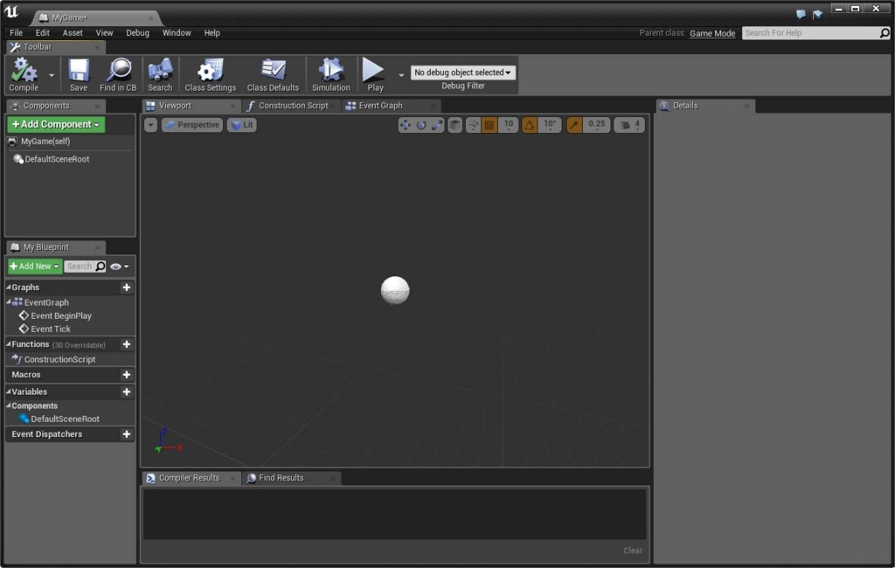Open the grid snap value 10 dropdown
The image size is (895, 568).
508,125
